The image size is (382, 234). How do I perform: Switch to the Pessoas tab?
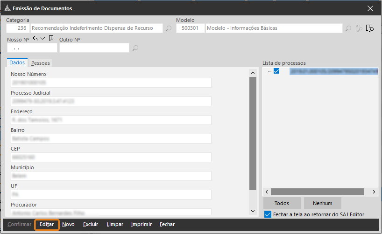coord(41,63)
